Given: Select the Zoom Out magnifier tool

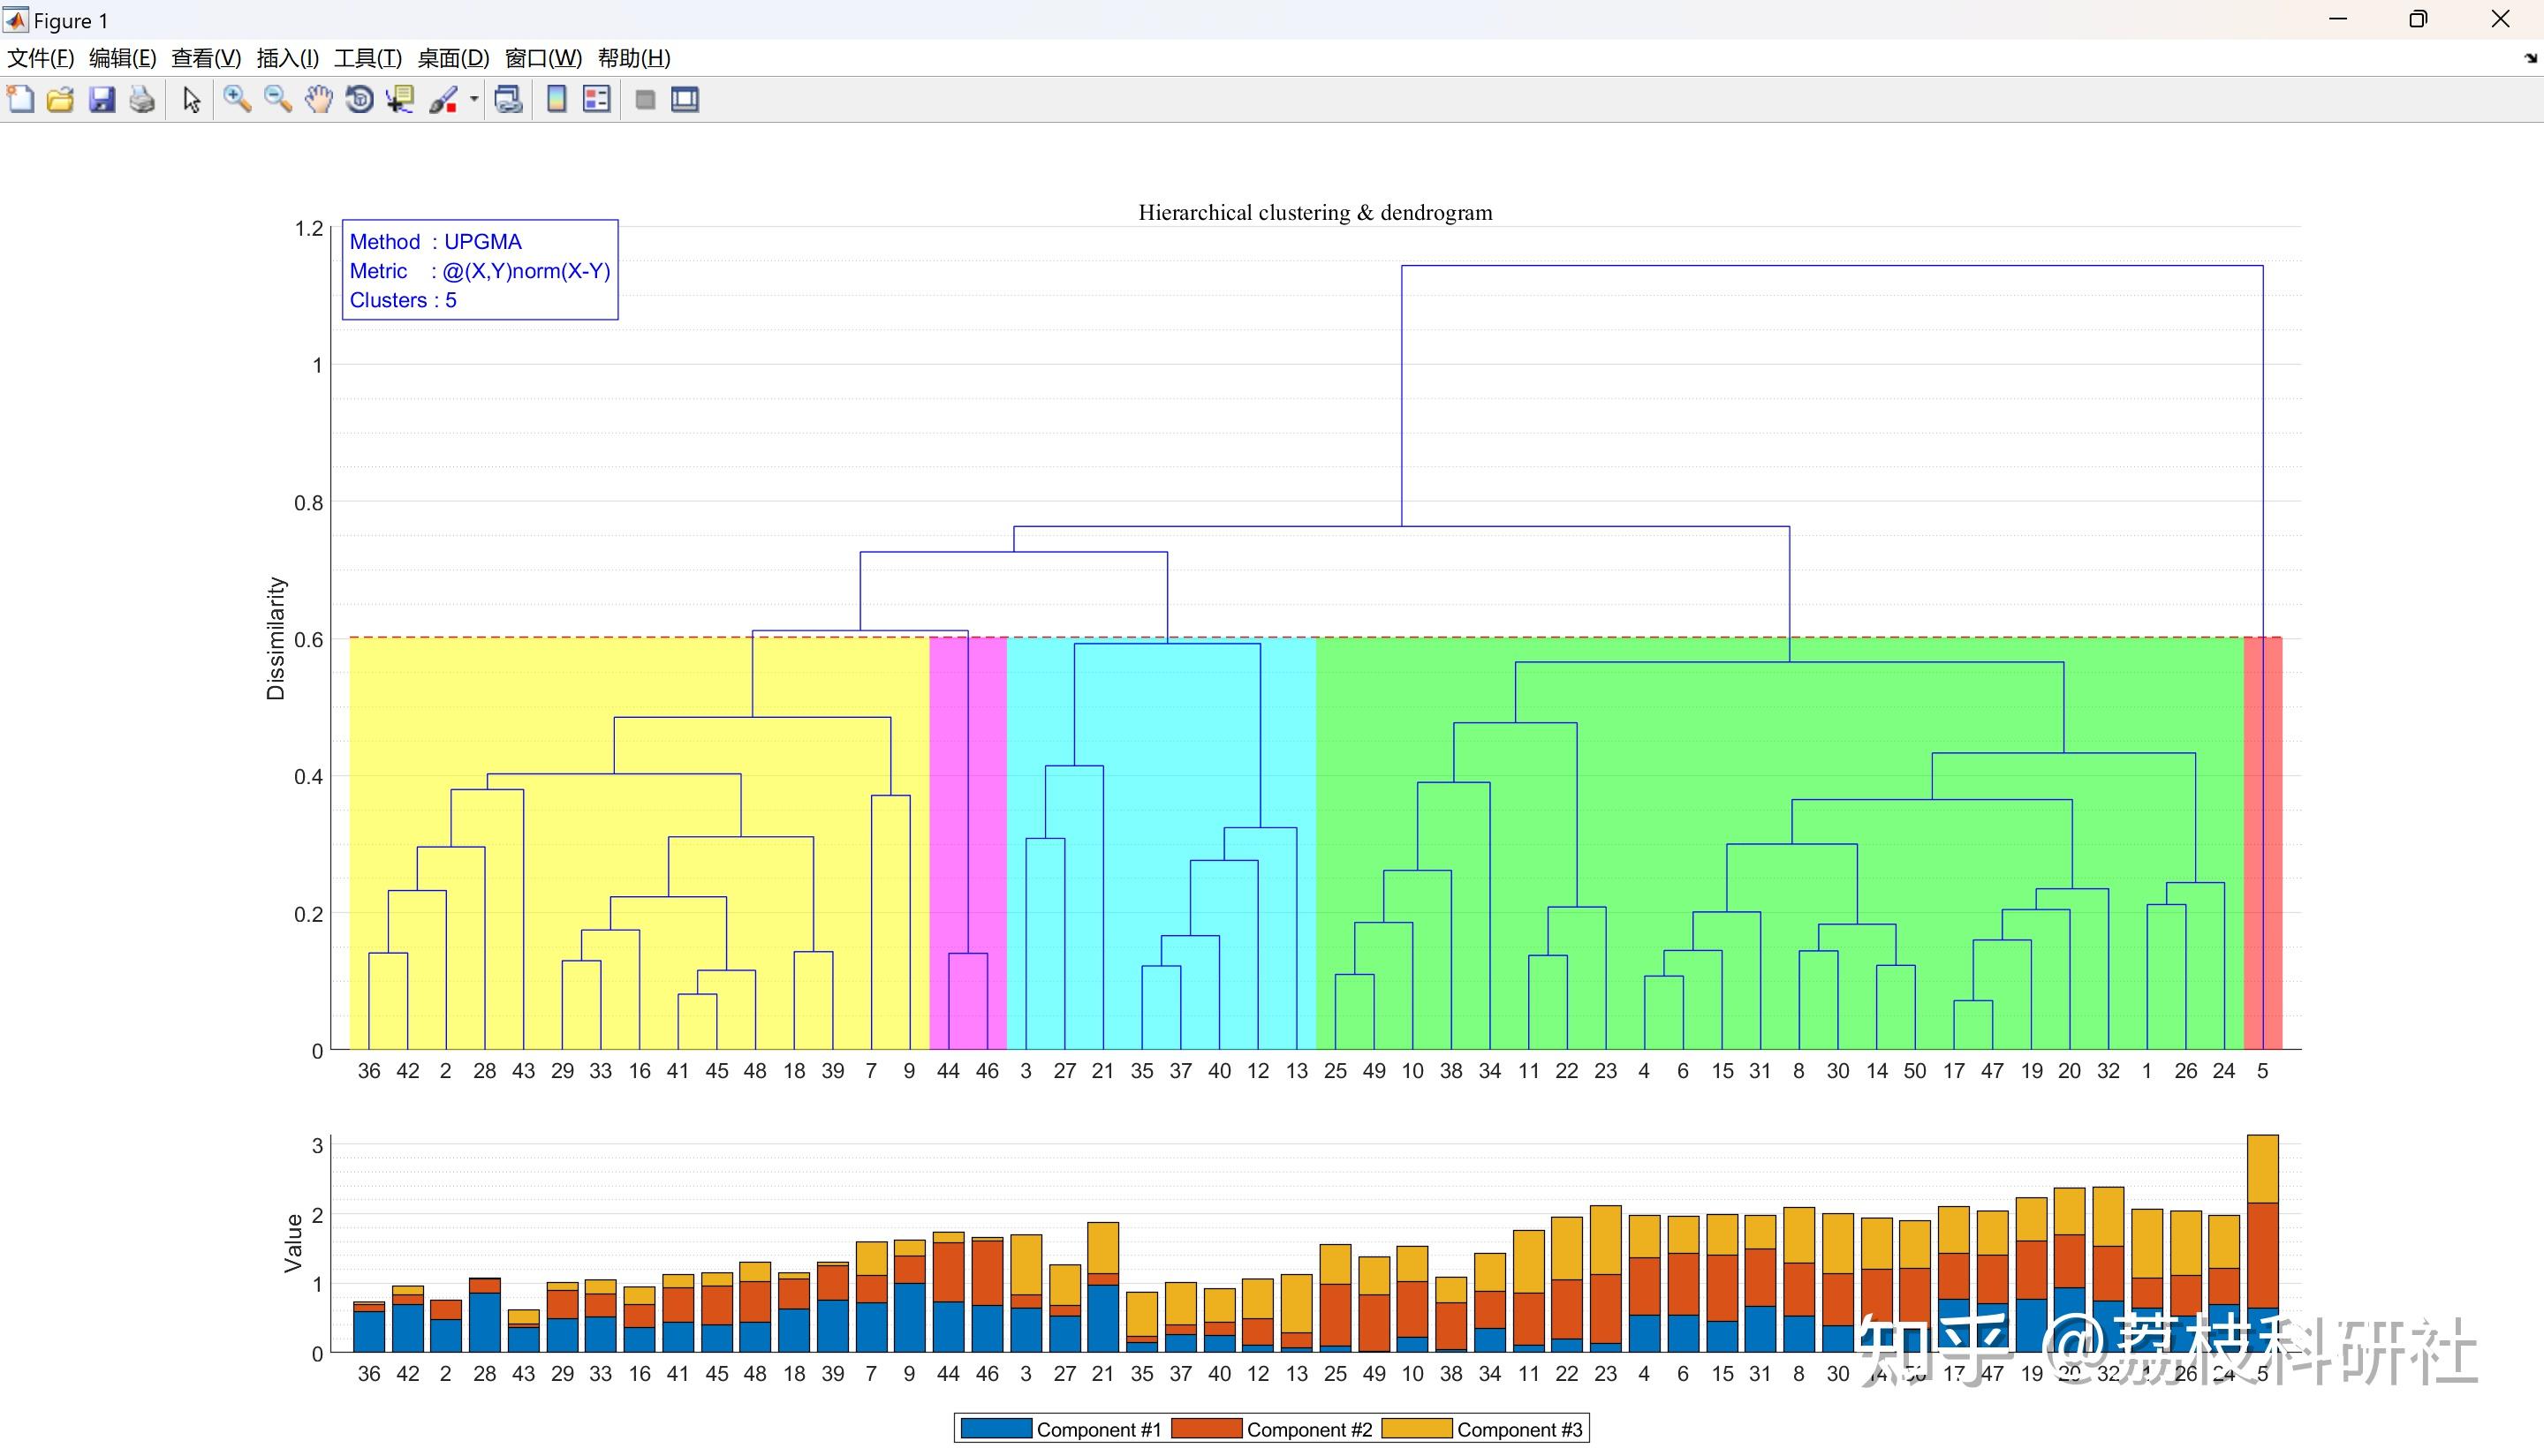Looking at the screenshot, I should click(x=277, y=99).
